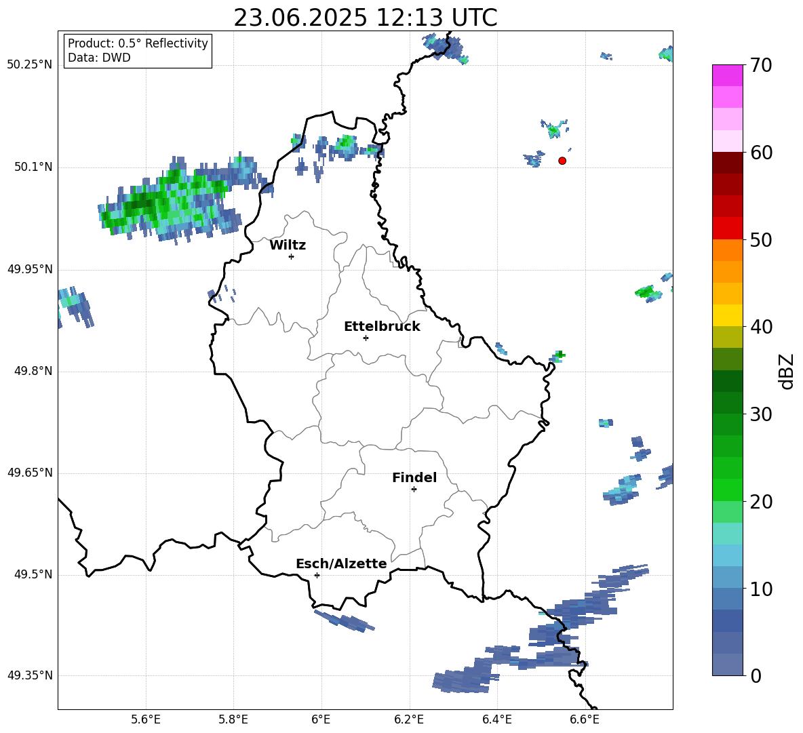Click the Wiltz station cross marker
Image resolution: width=803 pixels, height=733 pixels.
(292, 256)
